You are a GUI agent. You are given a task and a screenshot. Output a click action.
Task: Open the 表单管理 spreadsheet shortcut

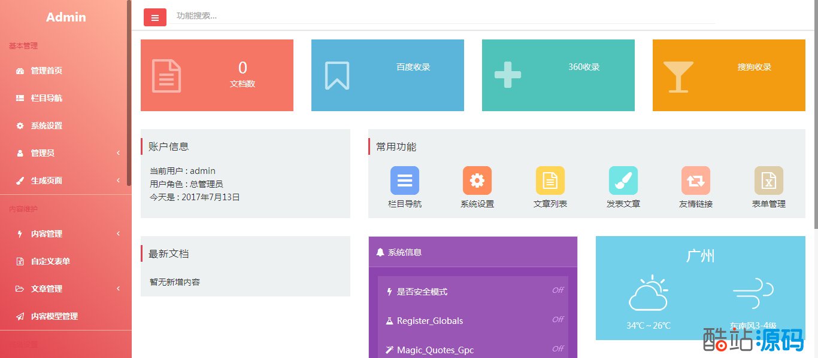(x=768, y=180)
